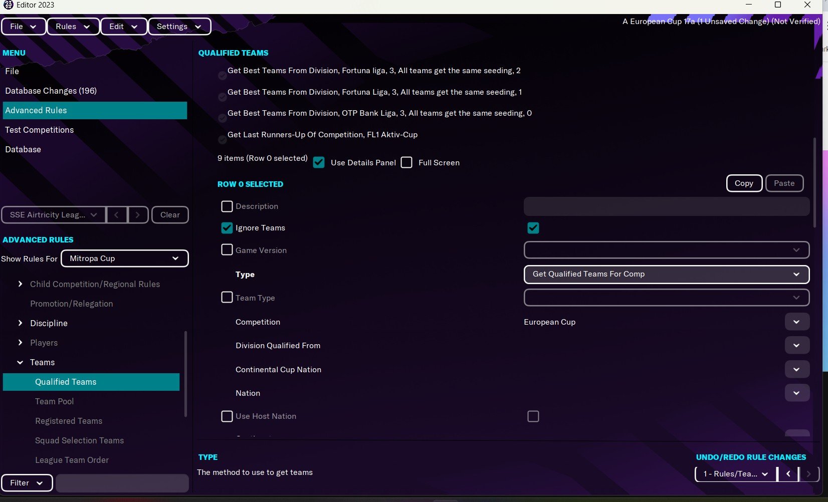The width and height of the screenshot is (828, 502).
Task: Click the undo rule change arrow
Action: [x=788, y=474]
